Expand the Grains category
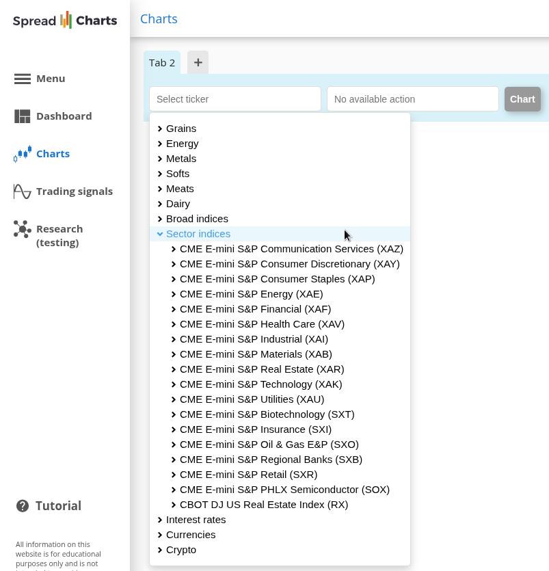 tap(180, 129)
